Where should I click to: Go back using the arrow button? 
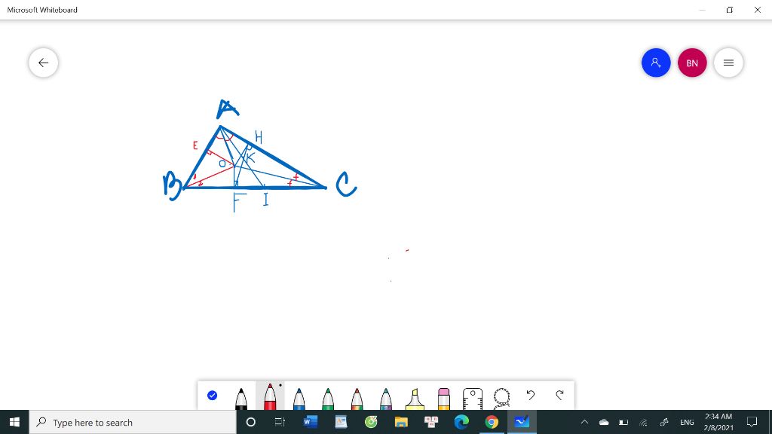(43, 63)
